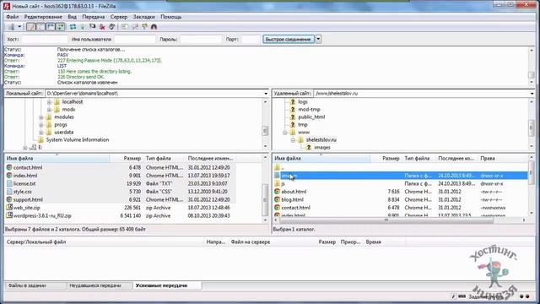Select local file web_site.zip
540x304 pixels.
(26, 208)
